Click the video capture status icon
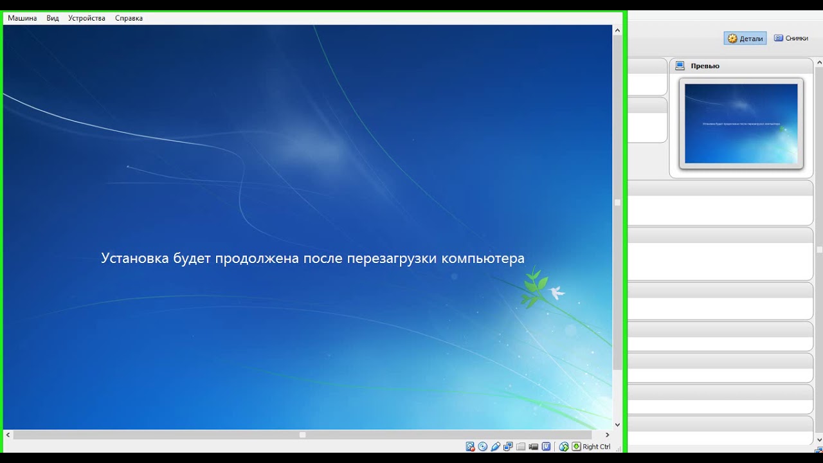This screenshot has height=463, width=823. click(x=534, y=446)
